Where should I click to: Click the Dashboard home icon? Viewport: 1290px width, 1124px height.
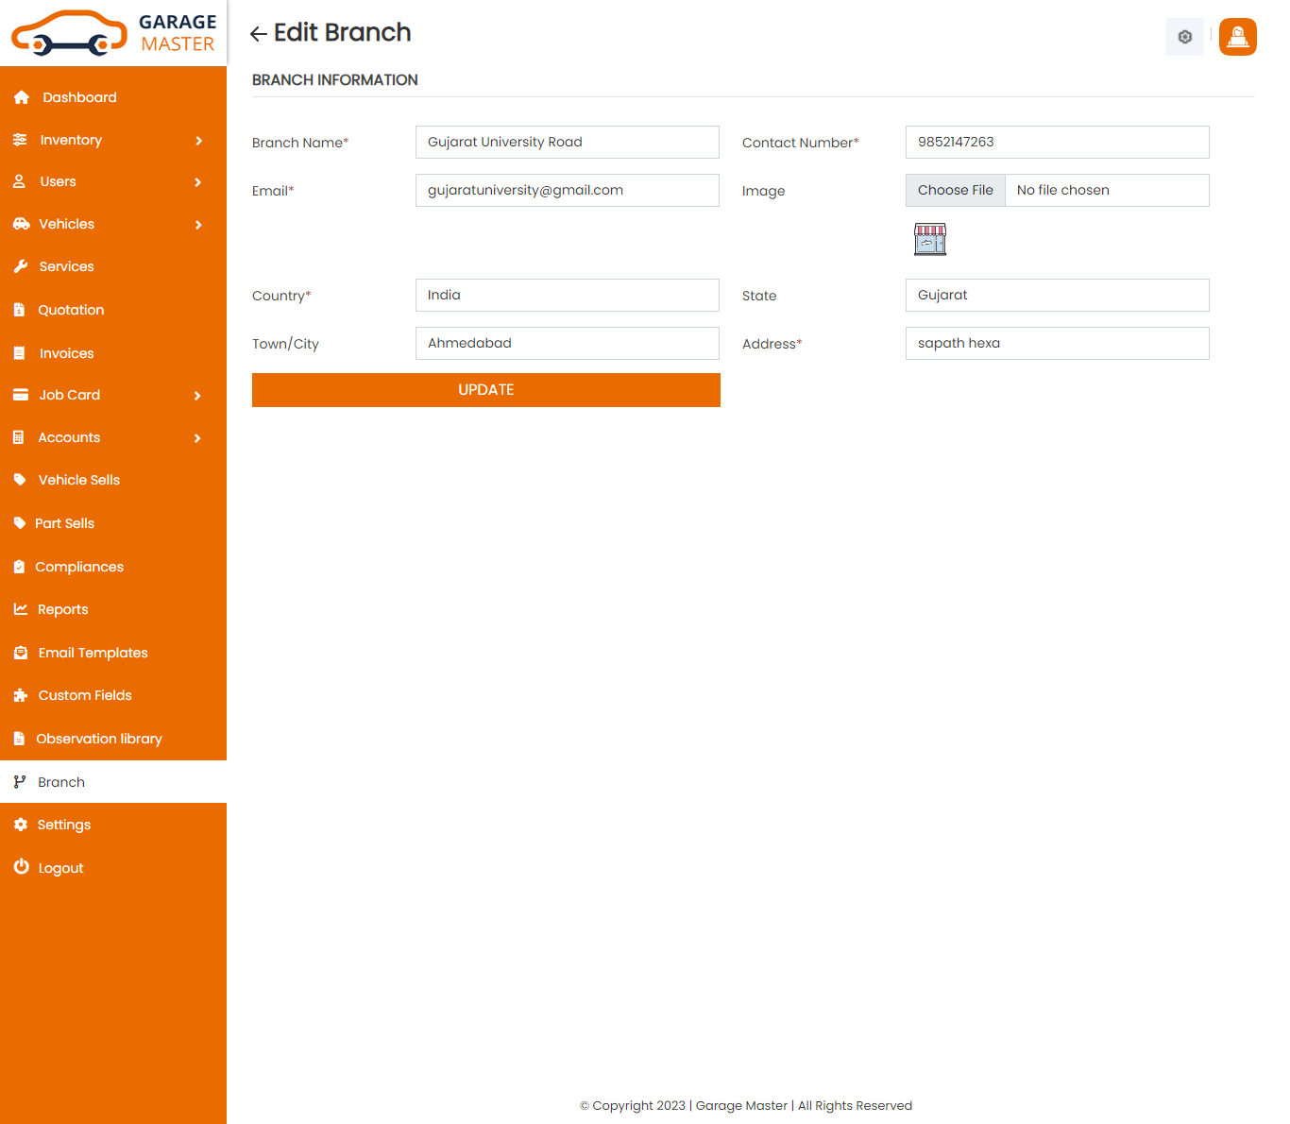22,97
